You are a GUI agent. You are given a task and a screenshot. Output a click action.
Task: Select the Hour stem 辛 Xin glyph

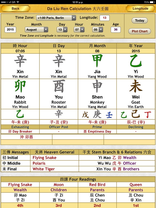coord(20,61)
